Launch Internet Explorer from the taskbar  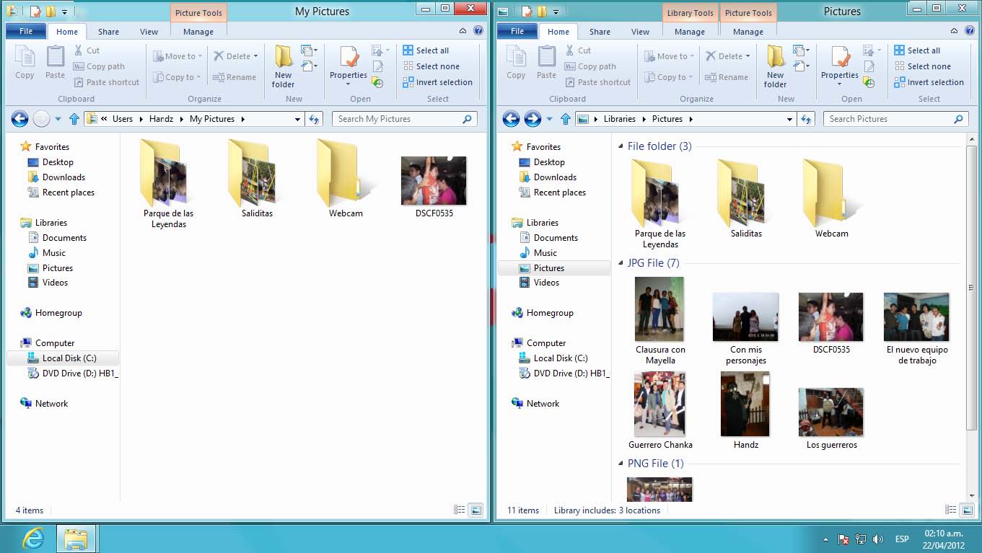(32, 539)
